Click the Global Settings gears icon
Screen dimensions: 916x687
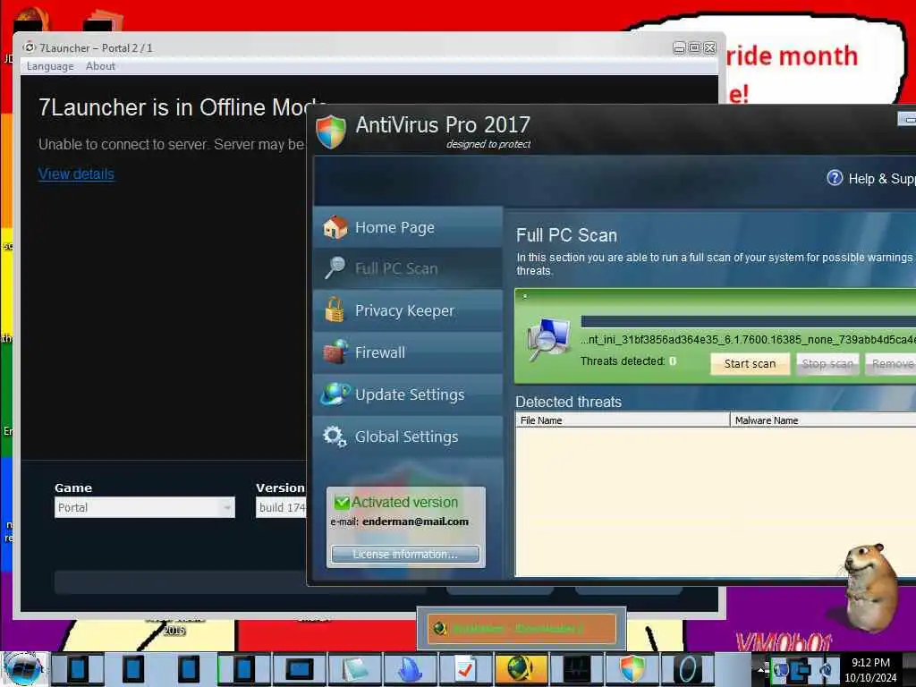[335, 436]
